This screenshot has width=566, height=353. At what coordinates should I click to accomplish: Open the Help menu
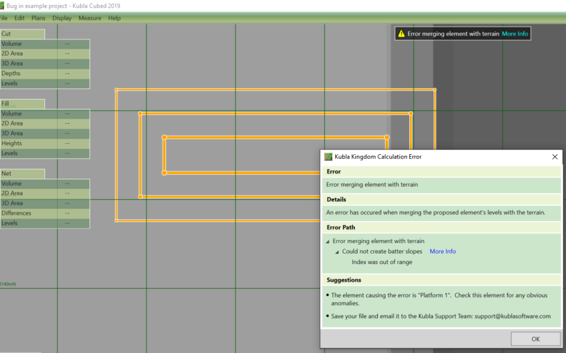point(114,18)
